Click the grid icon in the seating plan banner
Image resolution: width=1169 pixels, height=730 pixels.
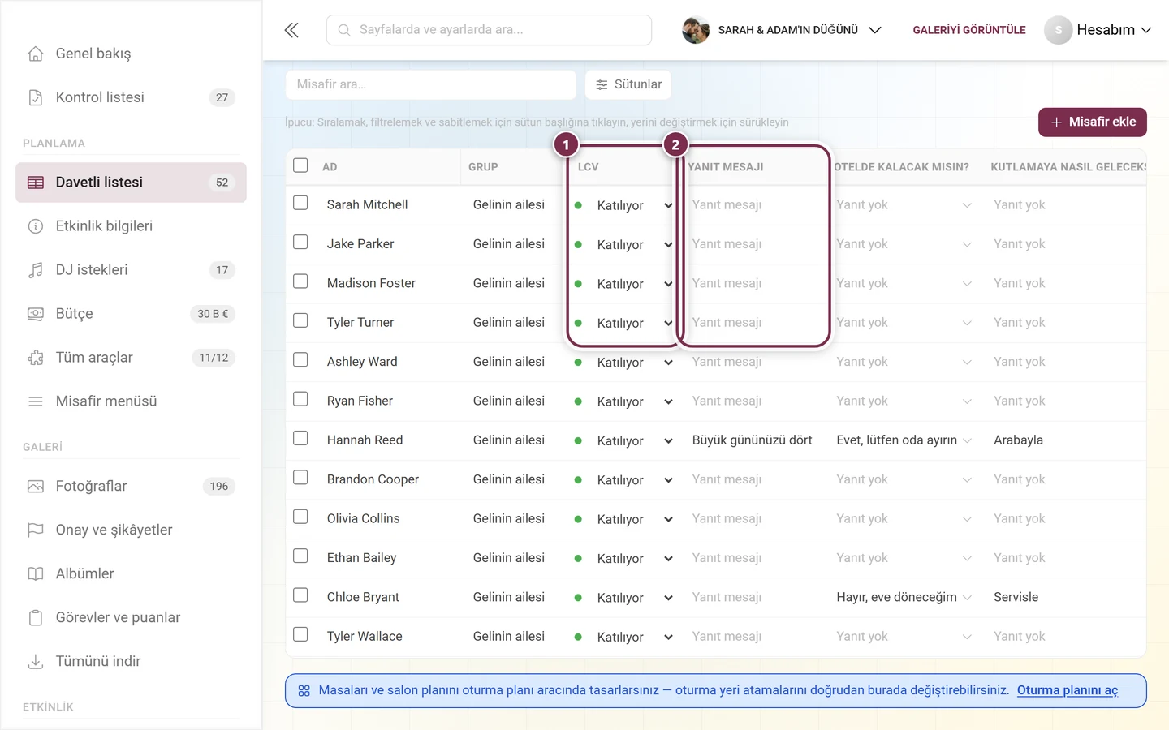(304, 691)
